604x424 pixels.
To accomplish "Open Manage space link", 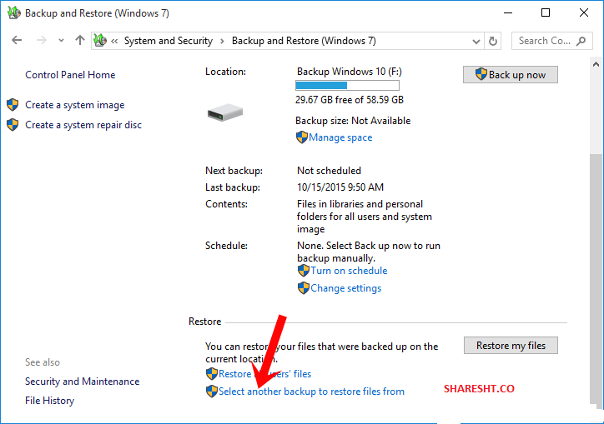I will coord(340,137).
